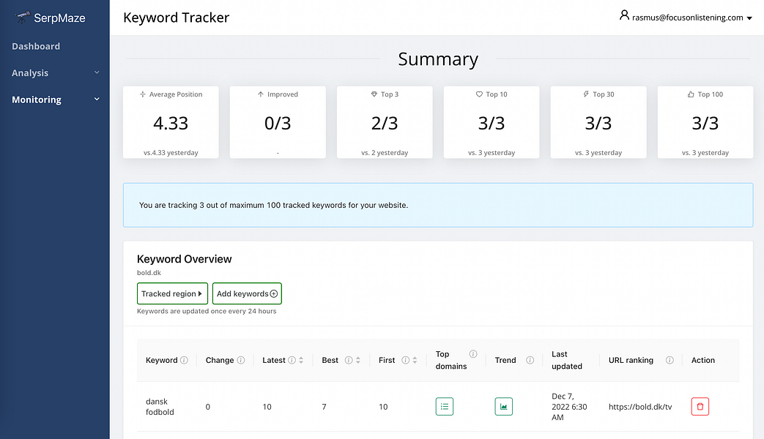
Task: Click the SerpMaze telescope logo
Action: tap(23, 18)
